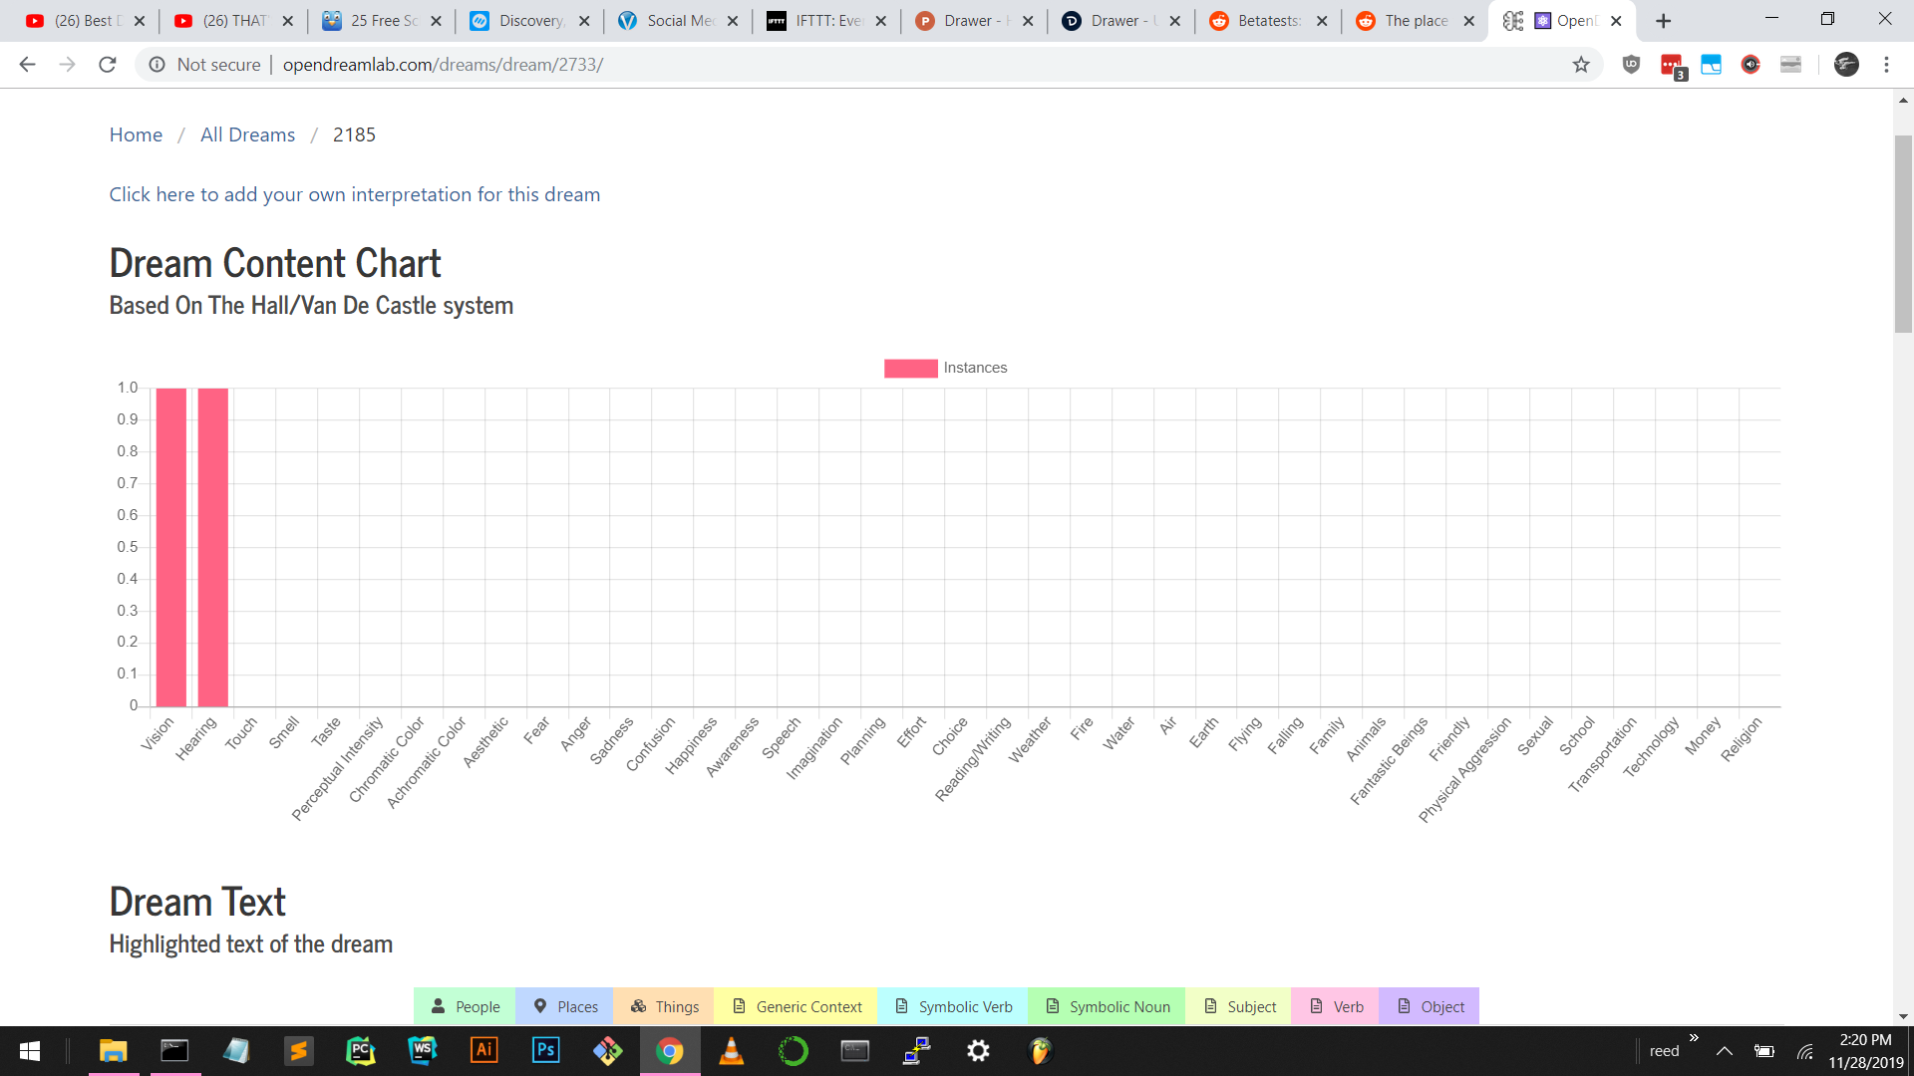Image resolution: width=1914 pixels, height=1076 pixels.
Task: Open the All Dreams breadcrumb link
Action: tap(247, 134)
